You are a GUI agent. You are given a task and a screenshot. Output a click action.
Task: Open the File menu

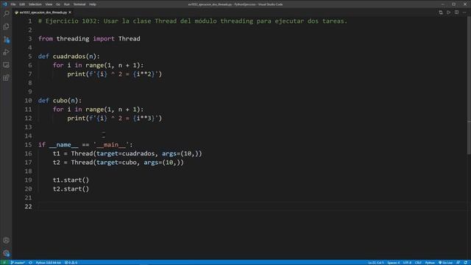point(13,4)
